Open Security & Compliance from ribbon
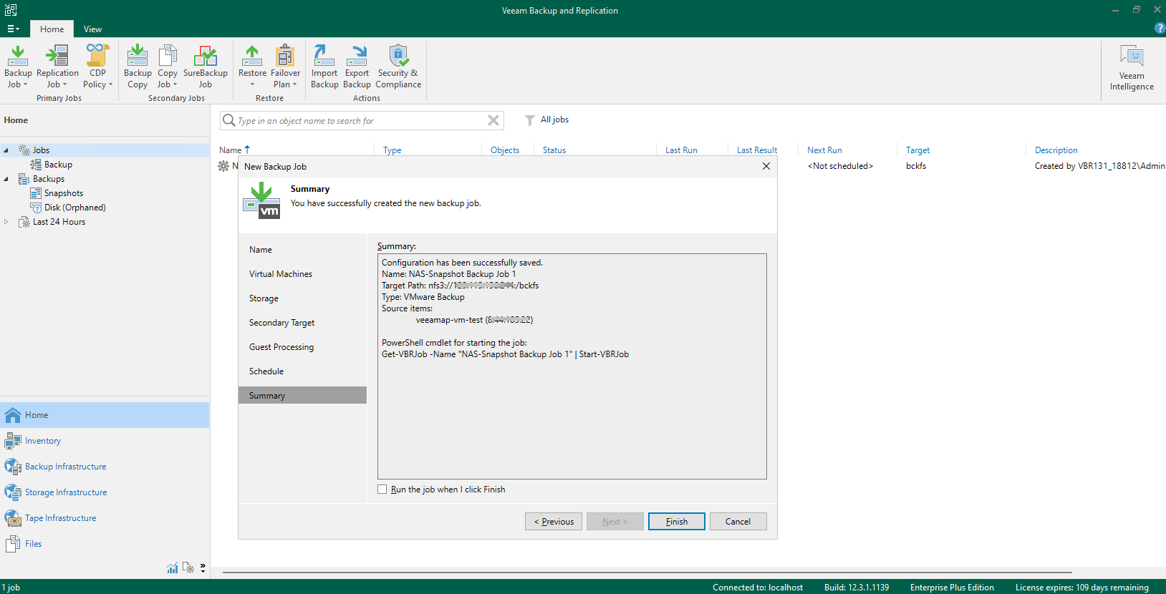The width and height of the screenshot is (1166, 594). tap(398, 66)
